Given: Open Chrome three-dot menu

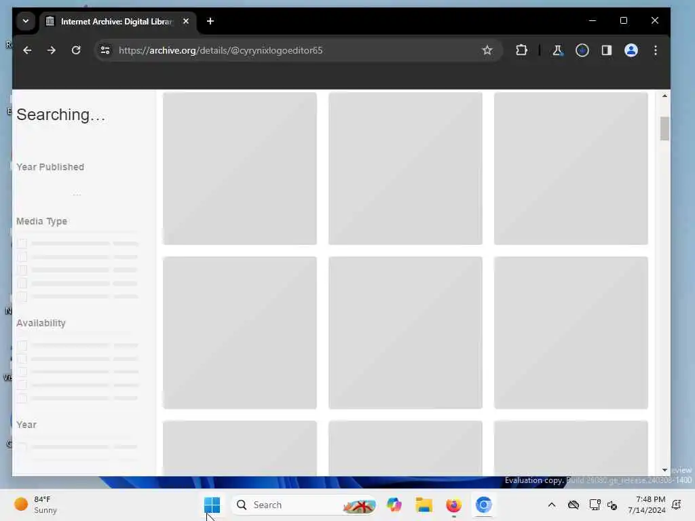Looking at the screenshot, I should coord(656,50).
